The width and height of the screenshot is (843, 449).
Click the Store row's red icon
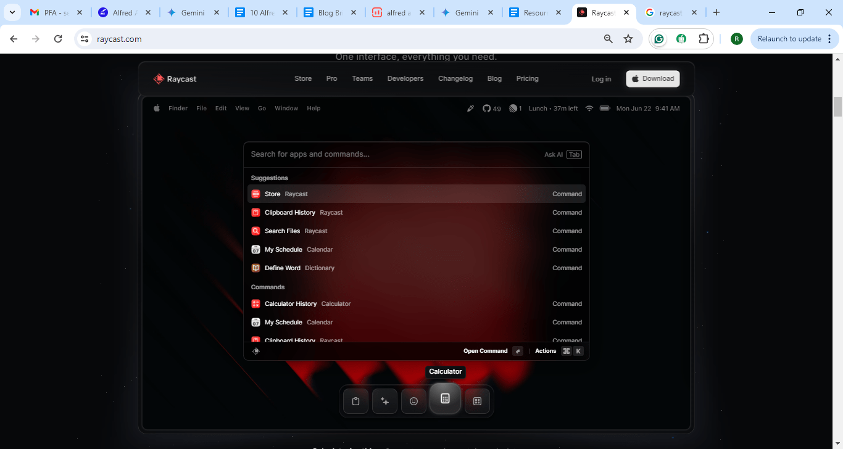(255, 194)
